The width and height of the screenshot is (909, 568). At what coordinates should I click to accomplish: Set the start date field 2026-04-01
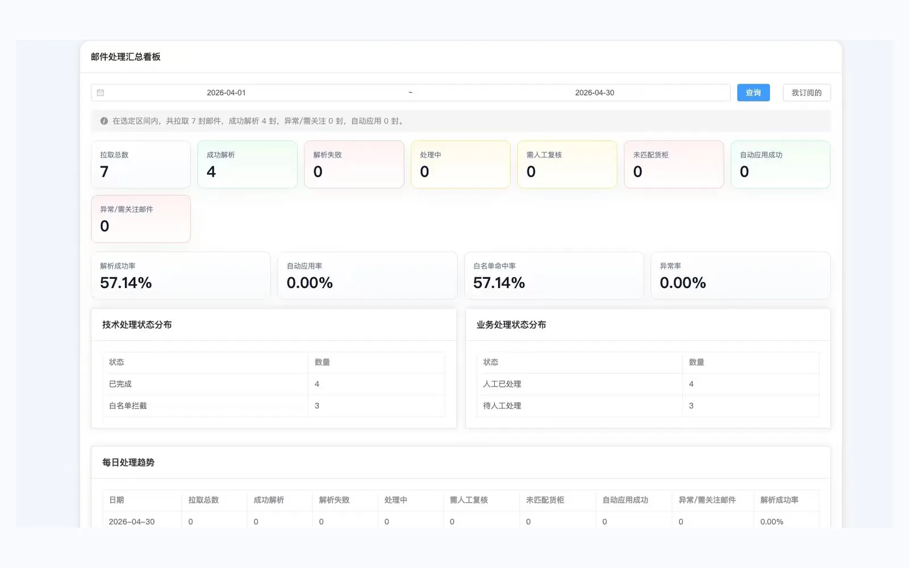coord(226,93)
